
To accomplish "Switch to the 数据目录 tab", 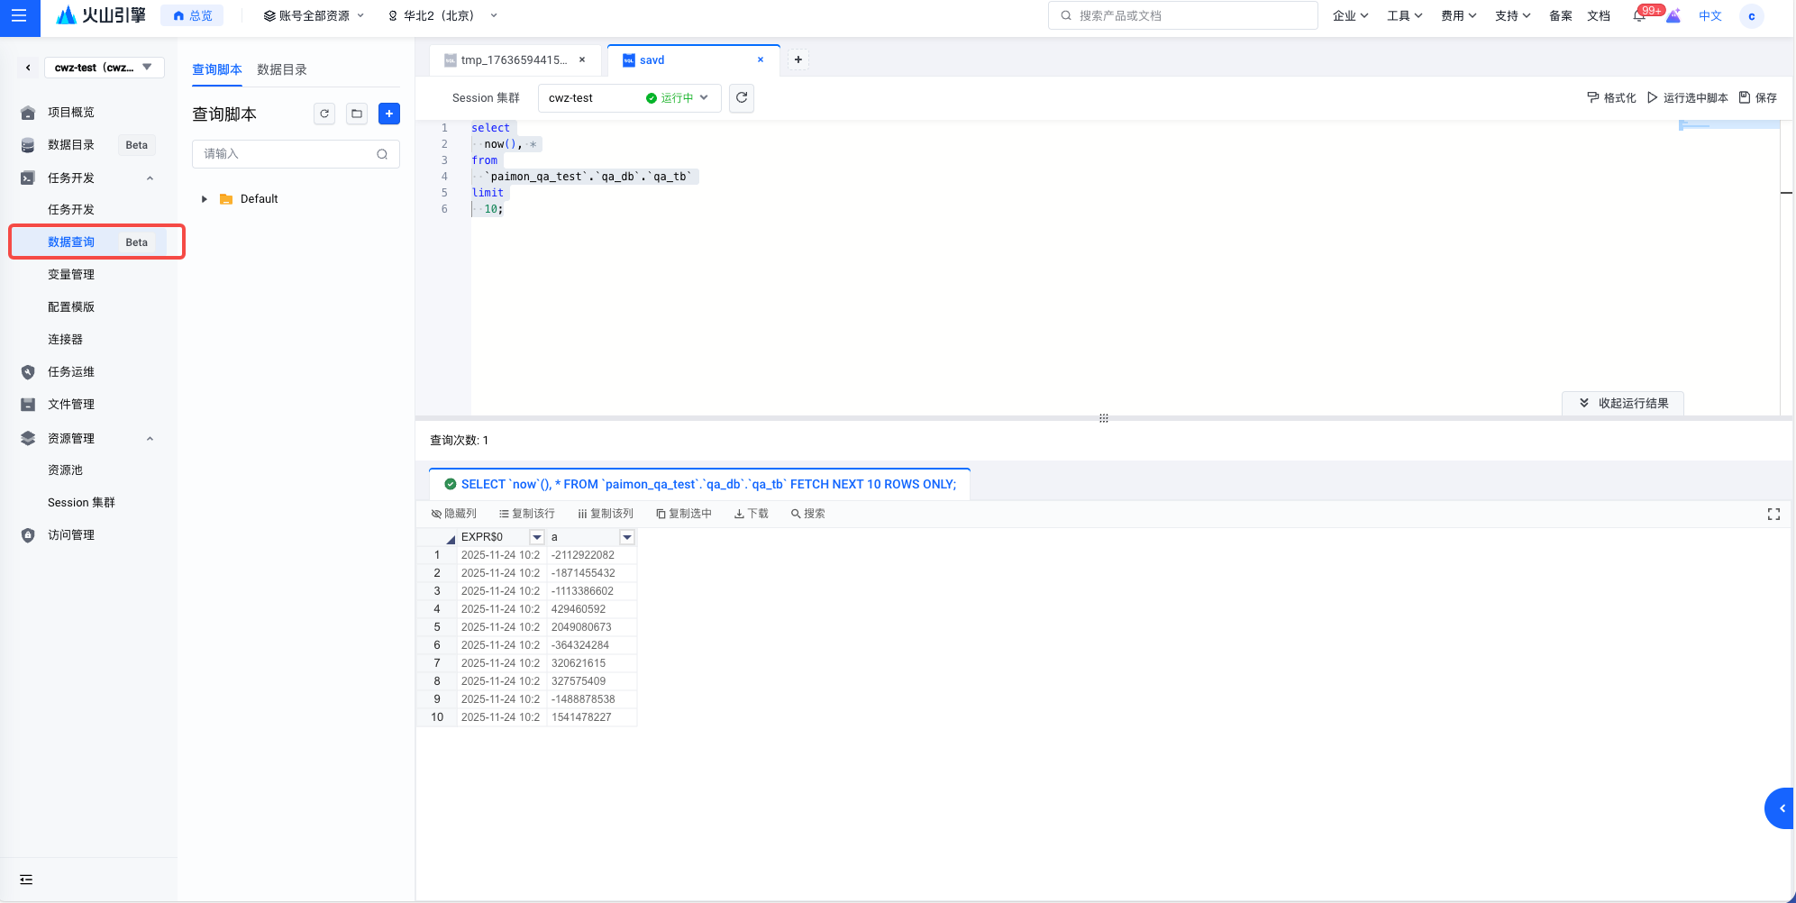I will 282,69.
